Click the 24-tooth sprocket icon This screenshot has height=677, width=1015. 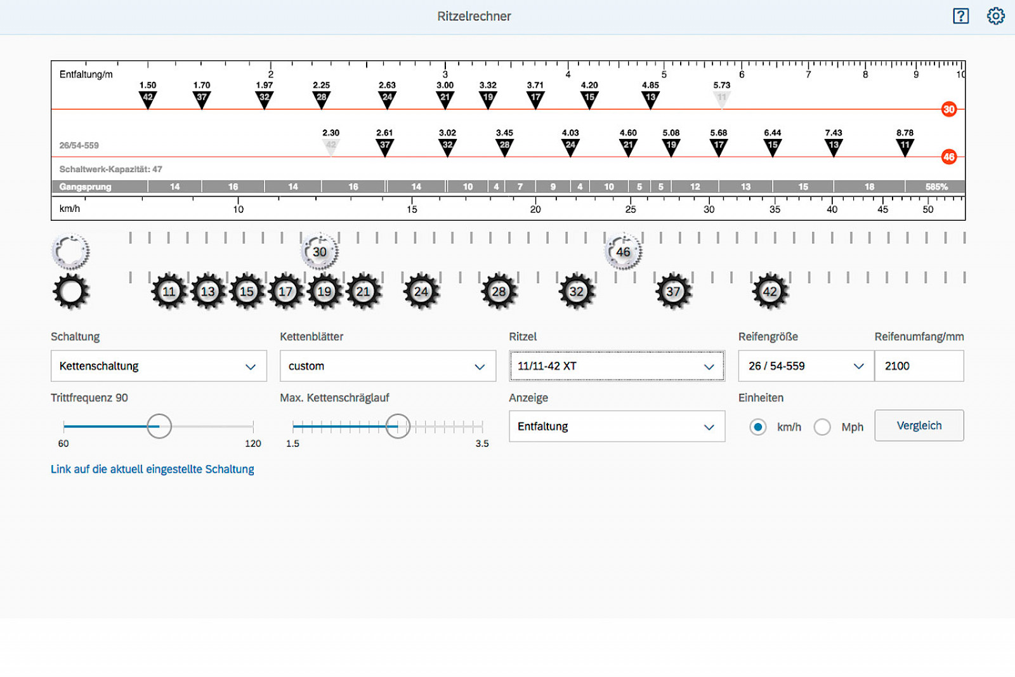click(421, 292)
